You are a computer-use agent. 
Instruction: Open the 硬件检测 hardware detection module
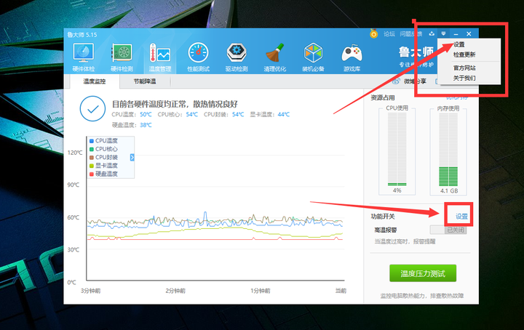coord(122,57)
